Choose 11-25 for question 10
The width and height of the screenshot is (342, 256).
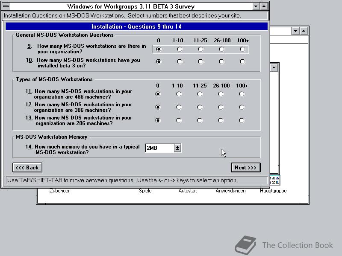(200, 61)
